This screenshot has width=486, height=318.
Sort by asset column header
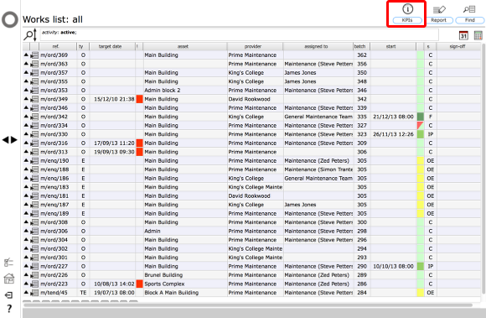pos(184,46)
